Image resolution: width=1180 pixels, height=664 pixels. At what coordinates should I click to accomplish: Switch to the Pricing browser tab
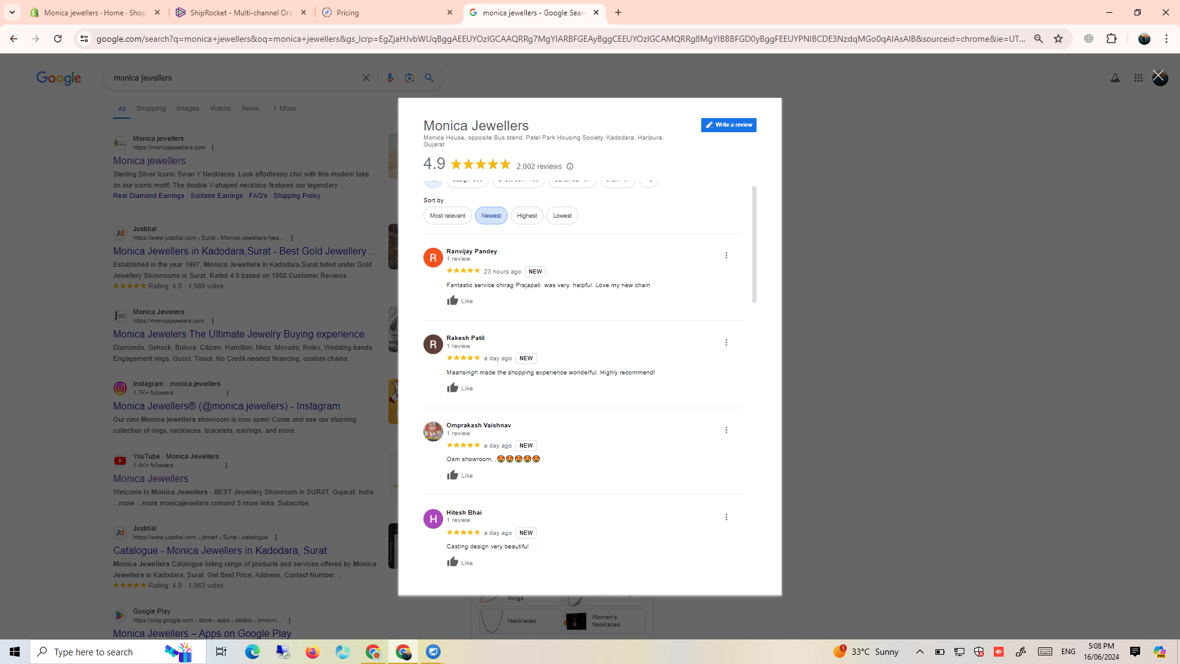coord(387,12)
